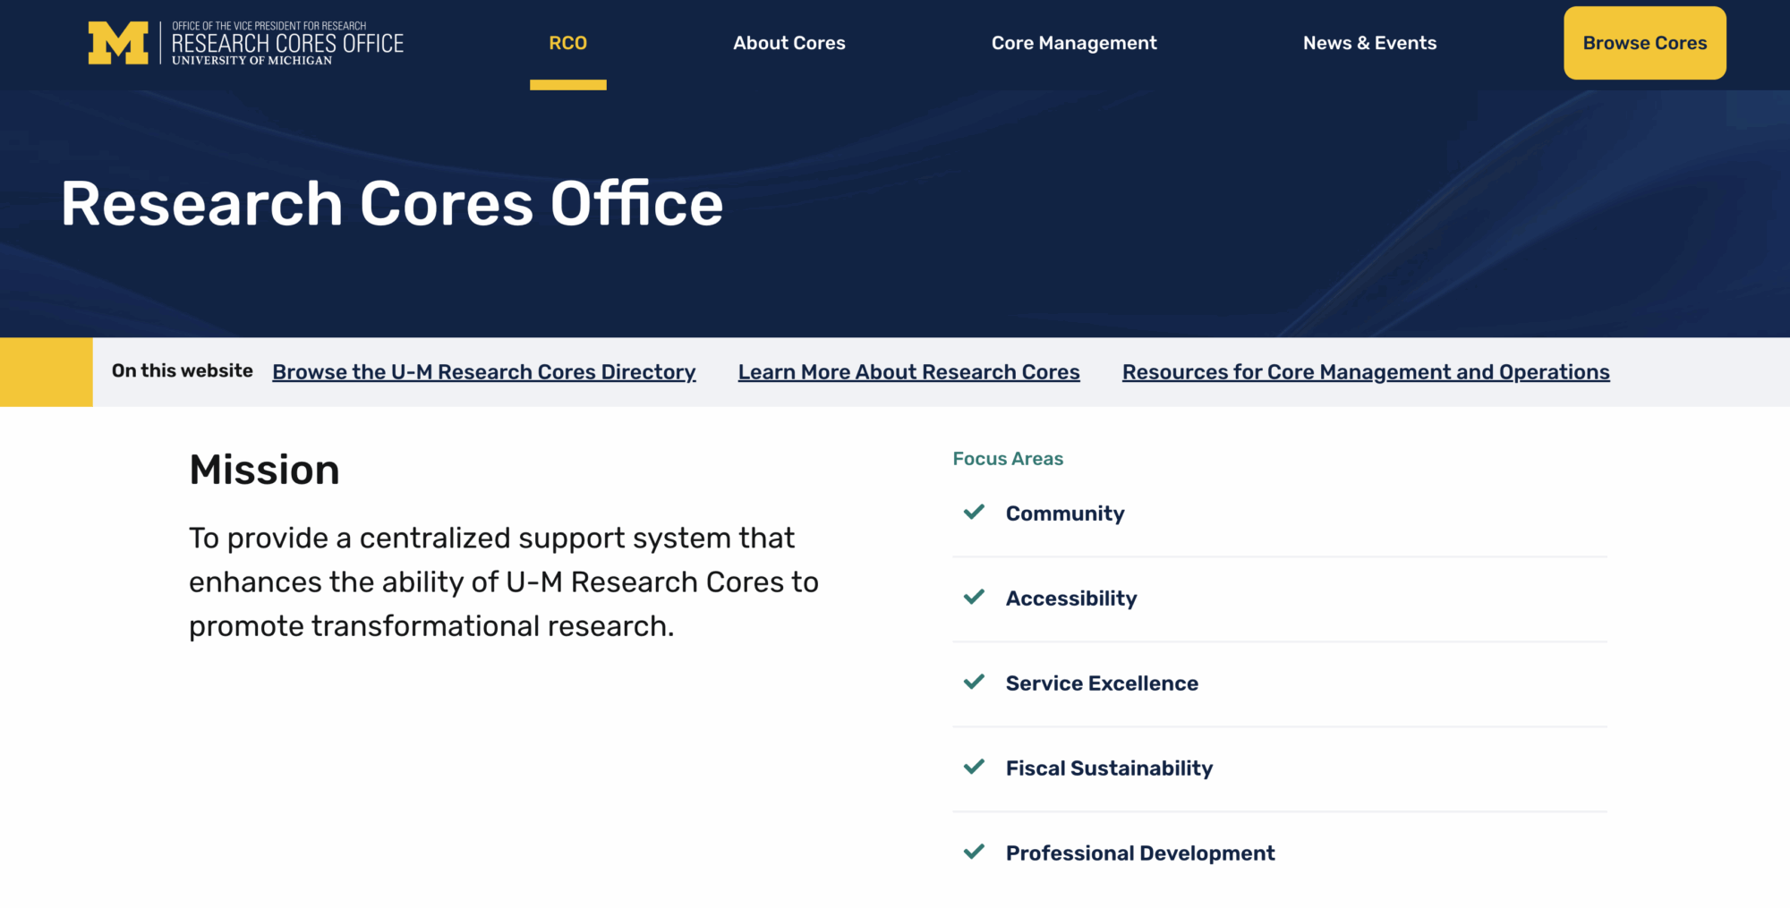Click the checkmark icon beside Accessibility
Viewport: 1790px width, 908px height.
(974, 597)
